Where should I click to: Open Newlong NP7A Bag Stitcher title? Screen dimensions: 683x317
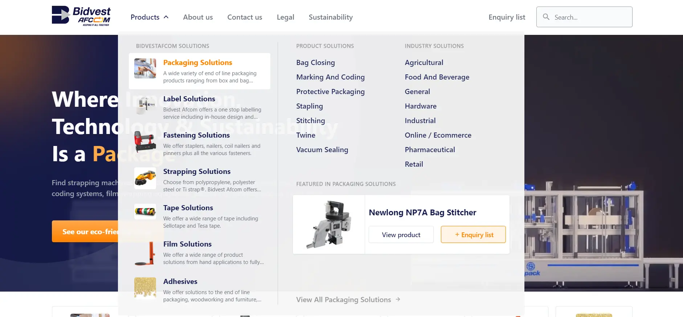pos(422,212)
